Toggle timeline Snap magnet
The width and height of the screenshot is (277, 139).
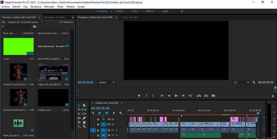click(100, 113)
